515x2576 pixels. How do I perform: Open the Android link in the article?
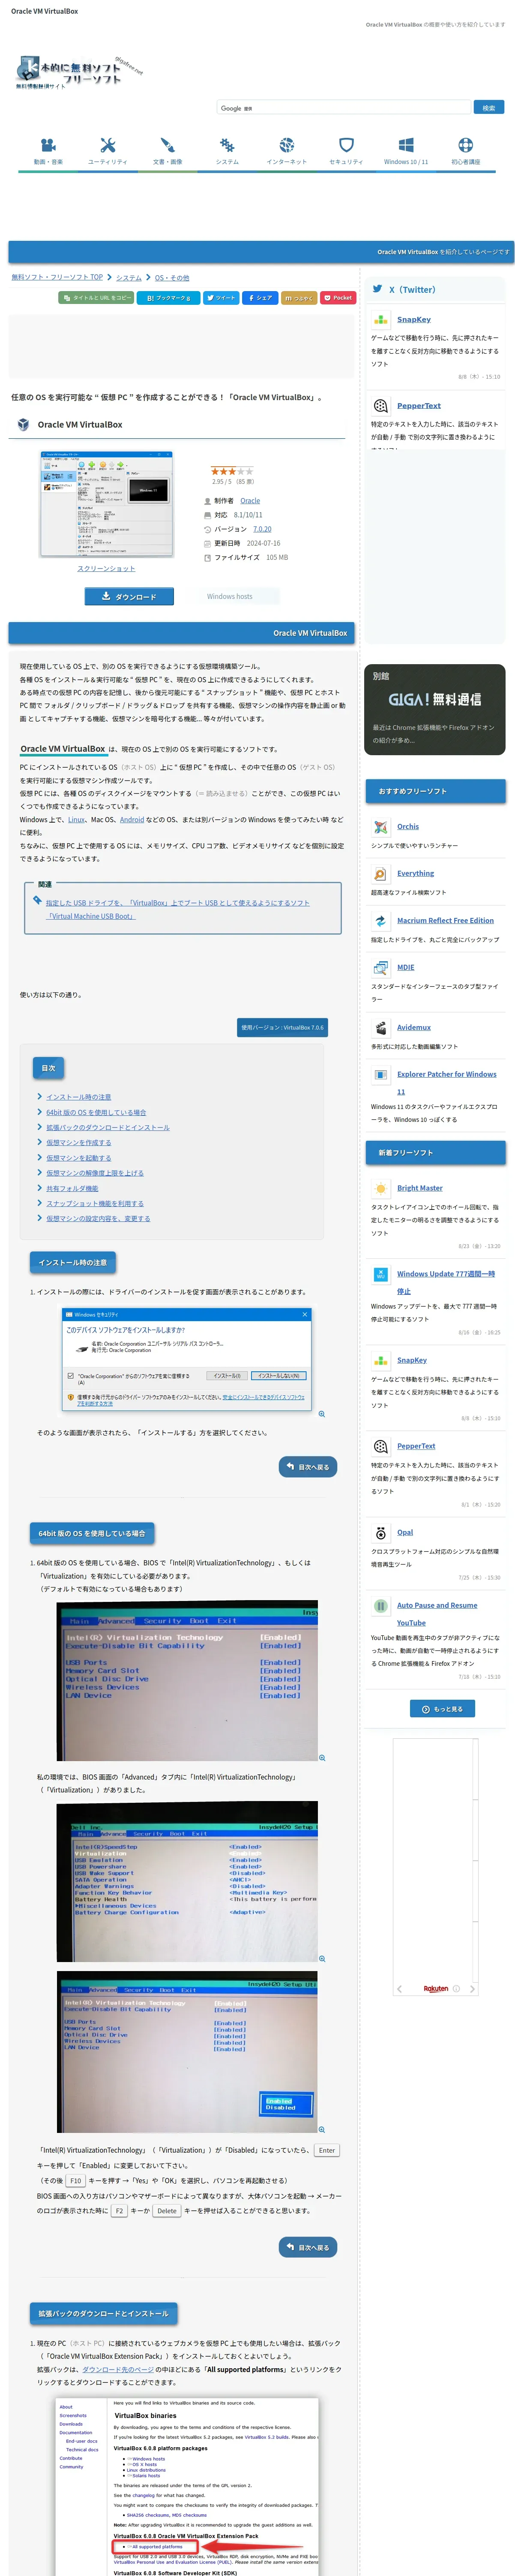tap(132, 819)
